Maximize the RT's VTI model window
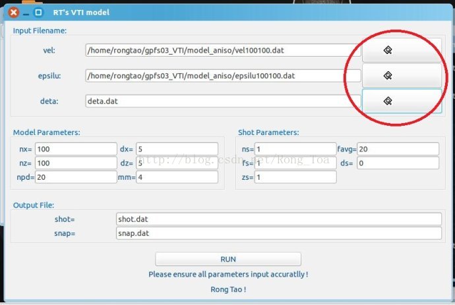 (38, 13)
